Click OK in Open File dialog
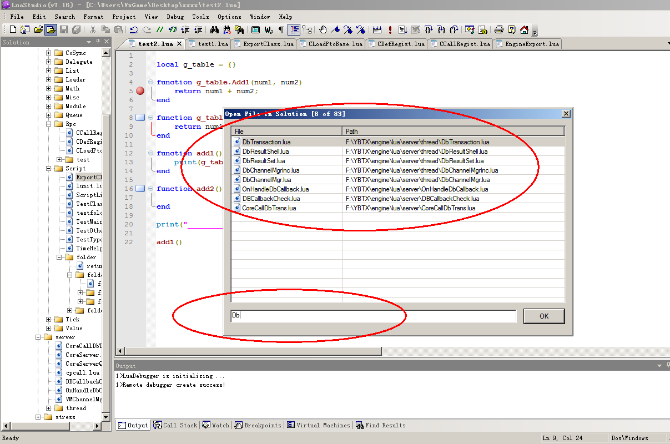The image size is (670, 444). point(544,316)
